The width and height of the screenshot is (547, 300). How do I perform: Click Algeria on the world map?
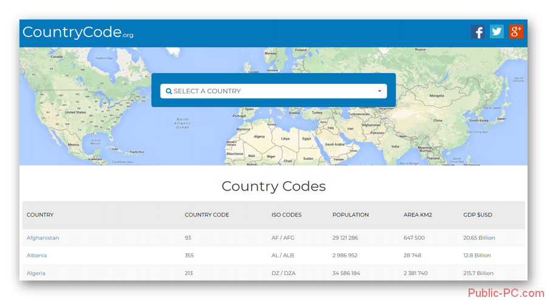click(x=260, y=138)
